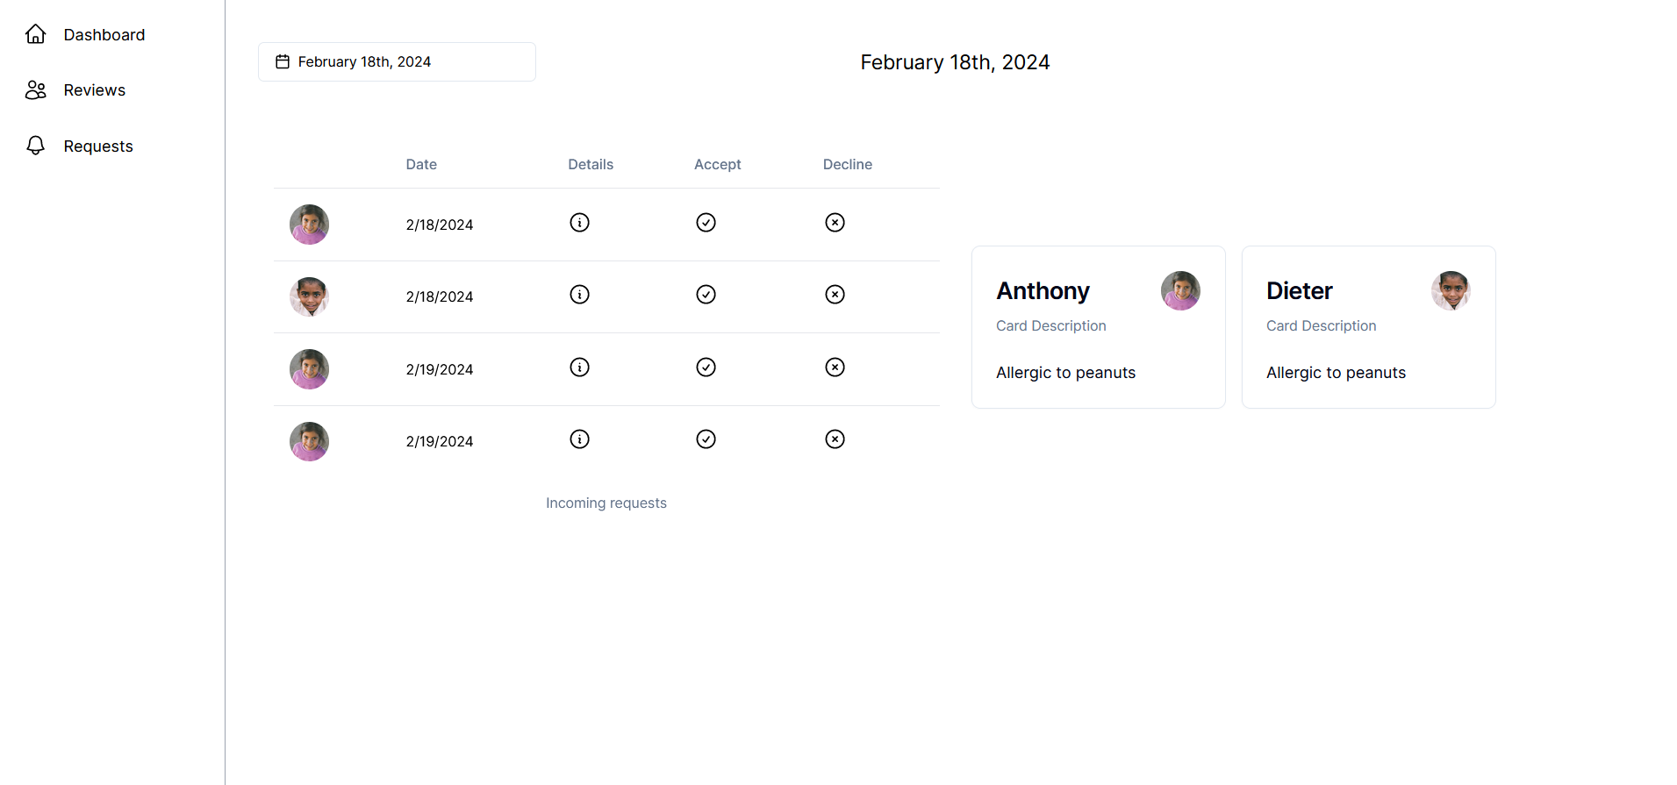Accept the second 2/18/2024 request
Image resolution: width=1677 pixels, height=785 pixels.
pos(706,295)
